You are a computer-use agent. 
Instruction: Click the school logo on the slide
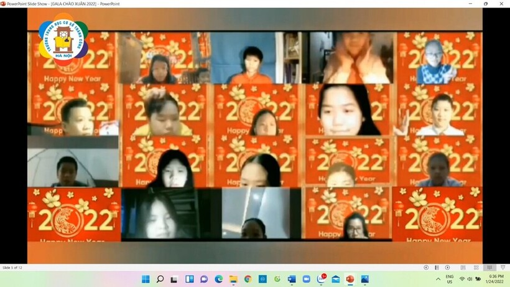[x=63, y=39]
